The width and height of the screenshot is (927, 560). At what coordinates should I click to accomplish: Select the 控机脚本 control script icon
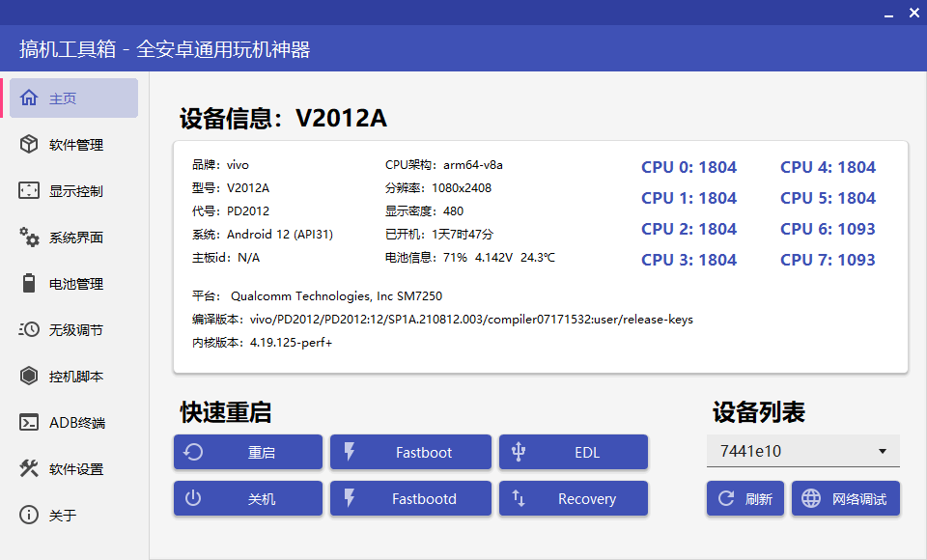click(x=29, y=376)
